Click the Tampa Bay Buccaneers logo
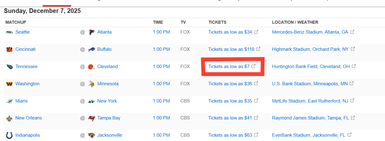This screenshot has height=141, width=385. coord(91,118)
